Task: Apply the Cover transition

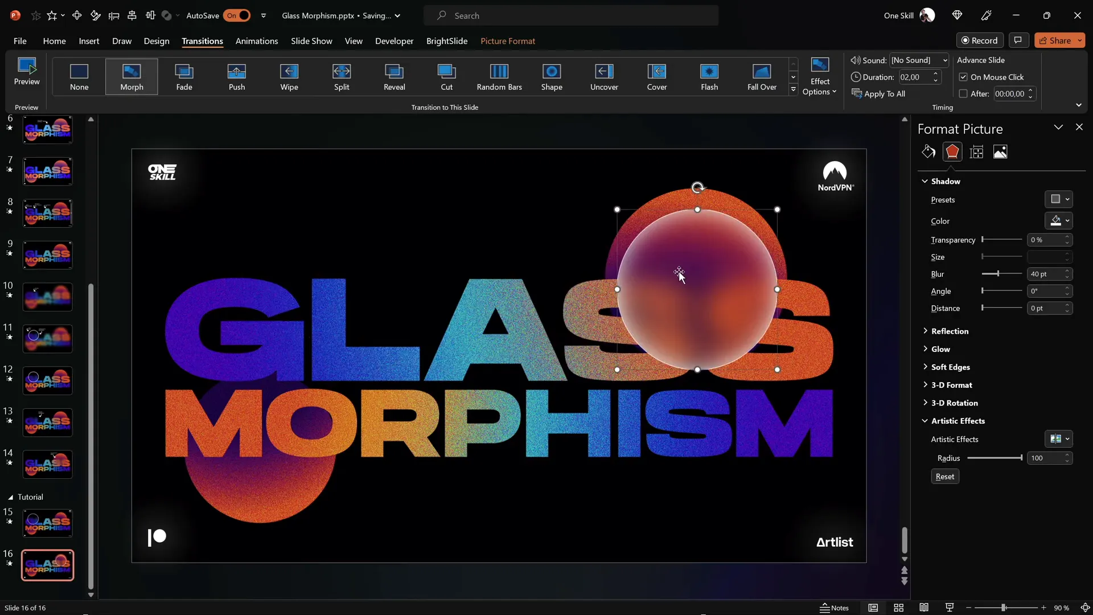Action: point(657,76)
